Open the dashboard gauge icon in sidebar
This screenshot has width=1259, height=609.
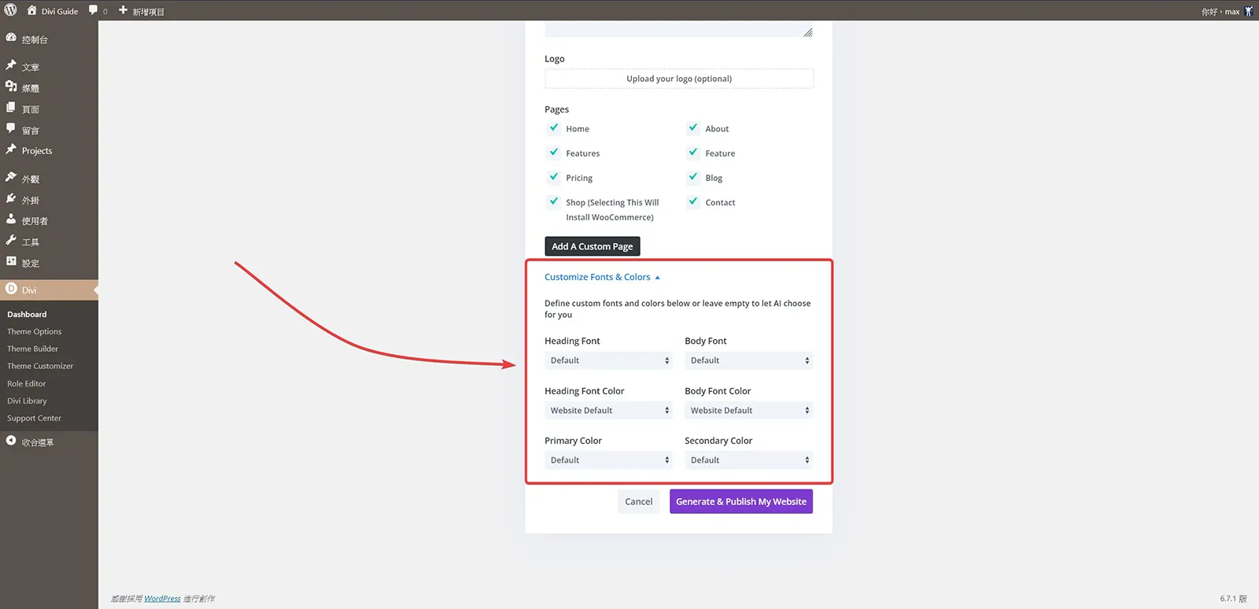11,38
